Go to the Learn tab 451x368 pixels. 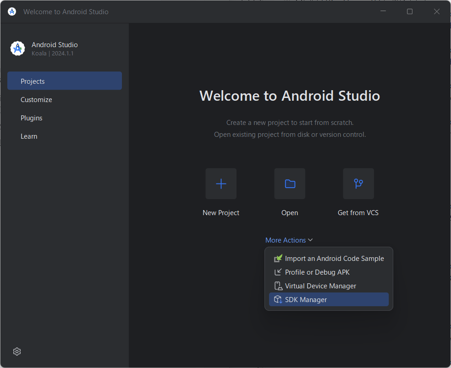[x=29, y=136]
